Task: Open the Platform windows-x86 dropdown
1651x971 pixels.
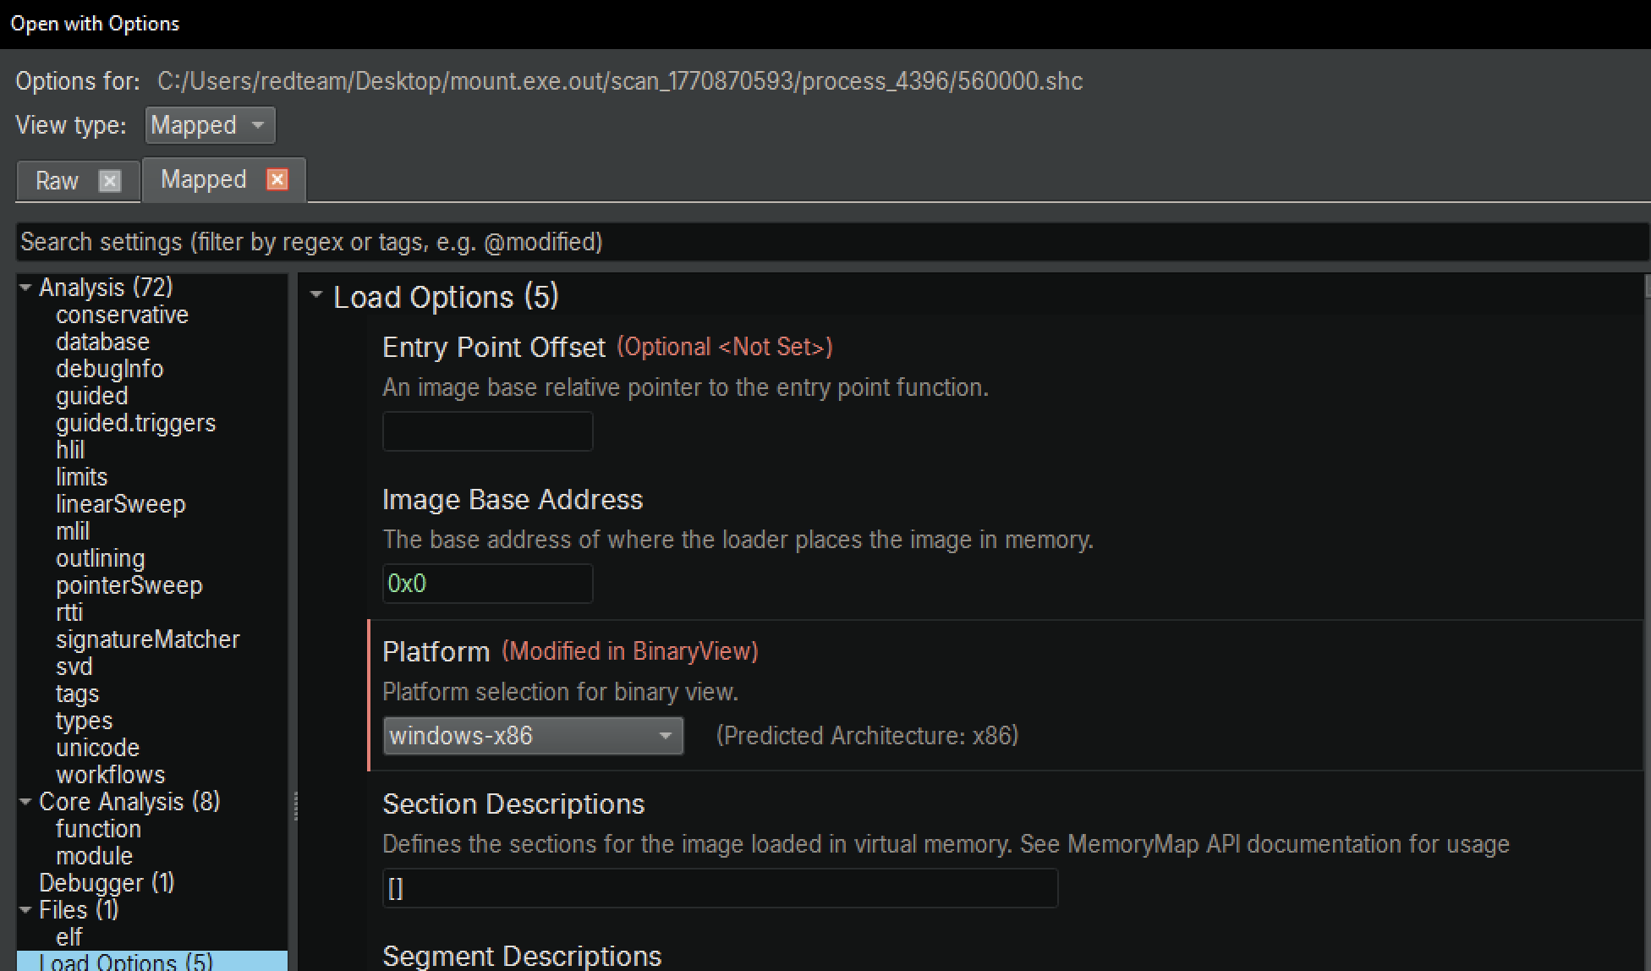Action: point(533,736)
